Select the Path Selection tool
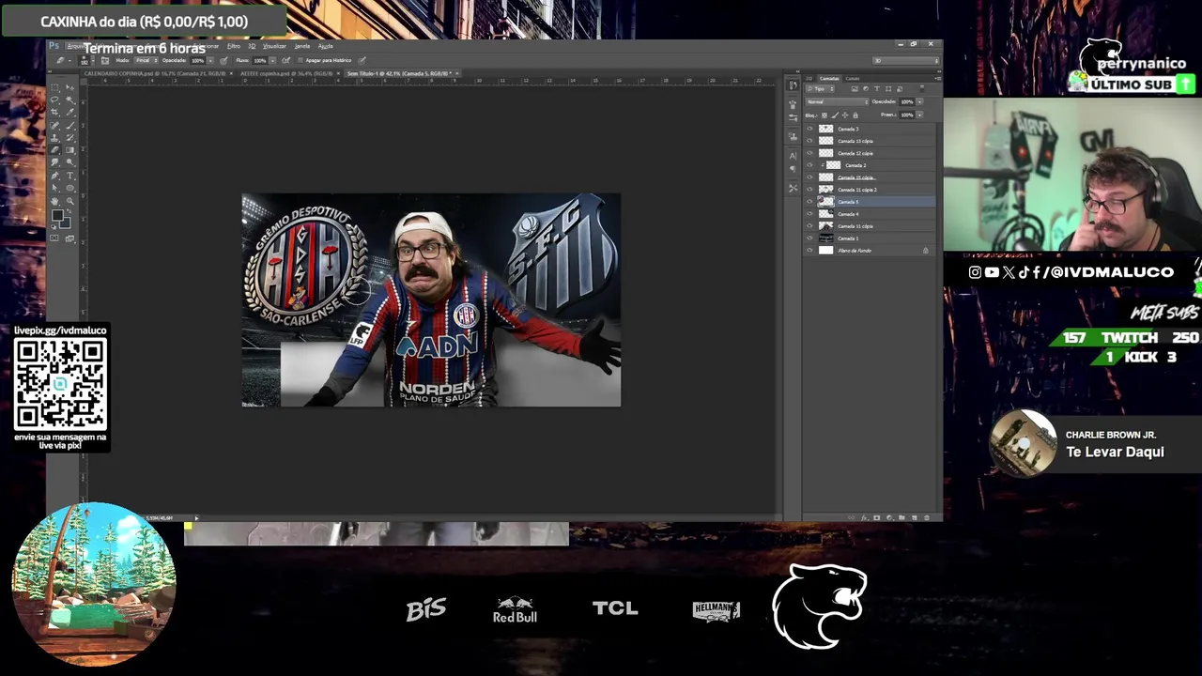Viewport: 1202px width, 676px height. tap(54, 188)
